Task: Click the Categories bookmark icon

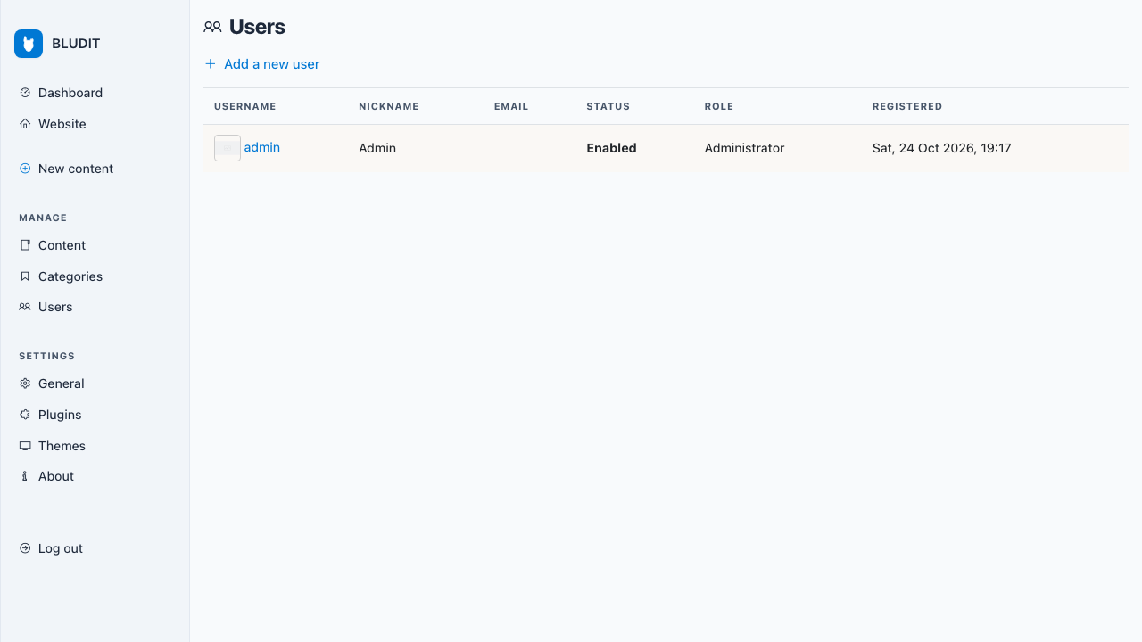Action: tap(25, 276)
